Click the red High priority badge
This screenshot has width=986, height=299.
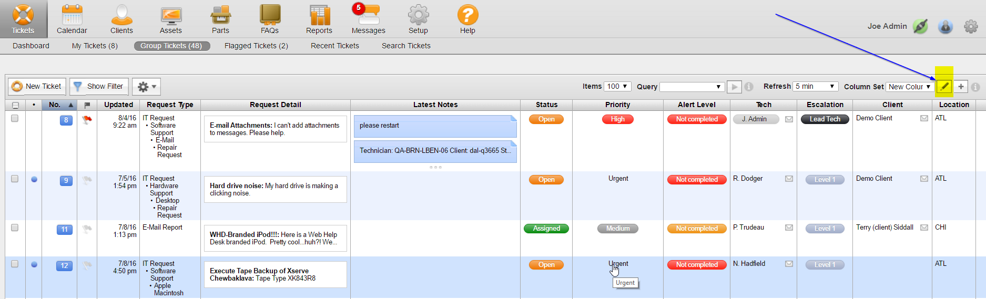[618, 119]
